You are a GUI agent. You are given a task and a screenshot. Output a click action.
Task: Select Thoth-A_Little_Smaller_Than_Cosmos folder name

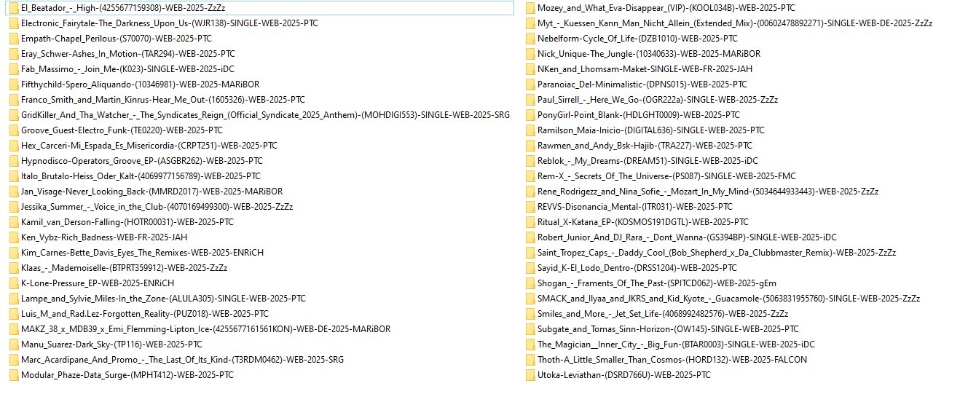click(x=672, y=360)
